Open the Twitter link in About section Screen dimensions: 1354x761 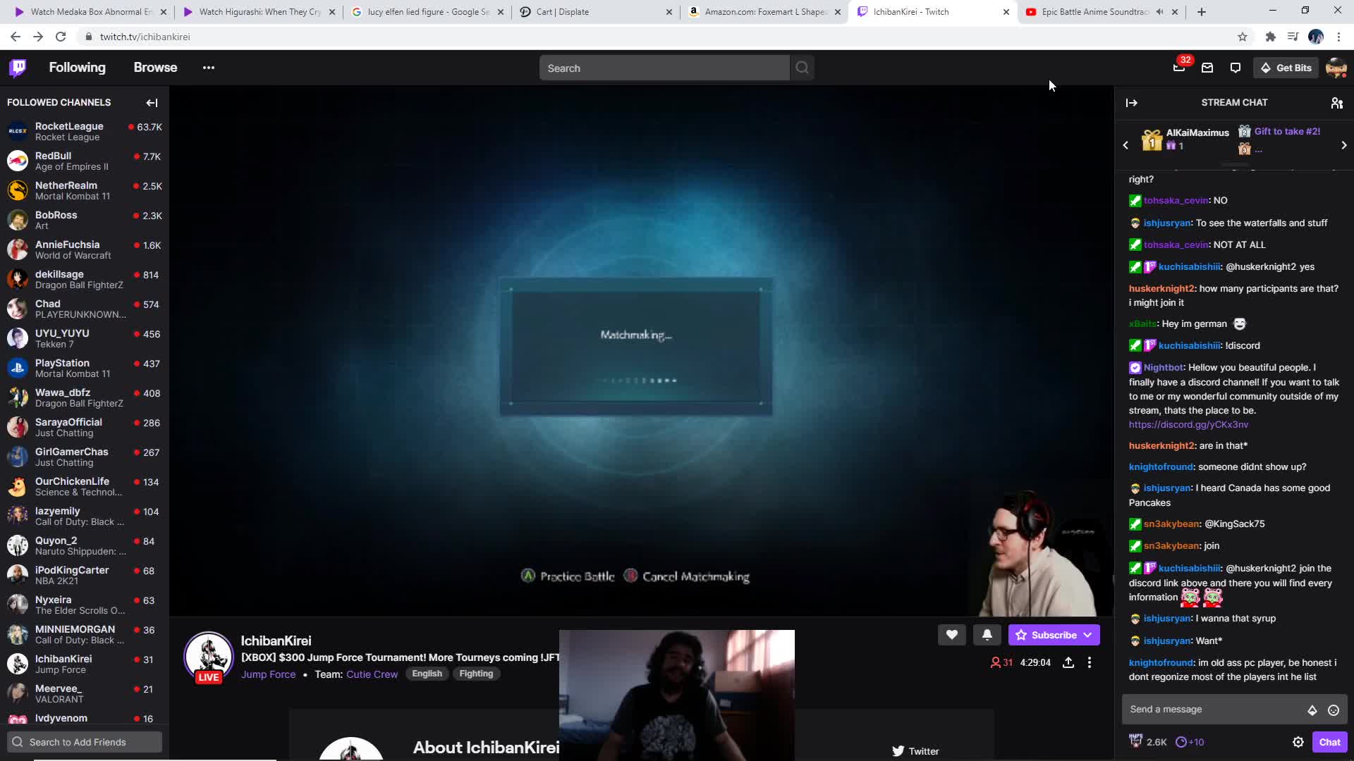point(915,751)
